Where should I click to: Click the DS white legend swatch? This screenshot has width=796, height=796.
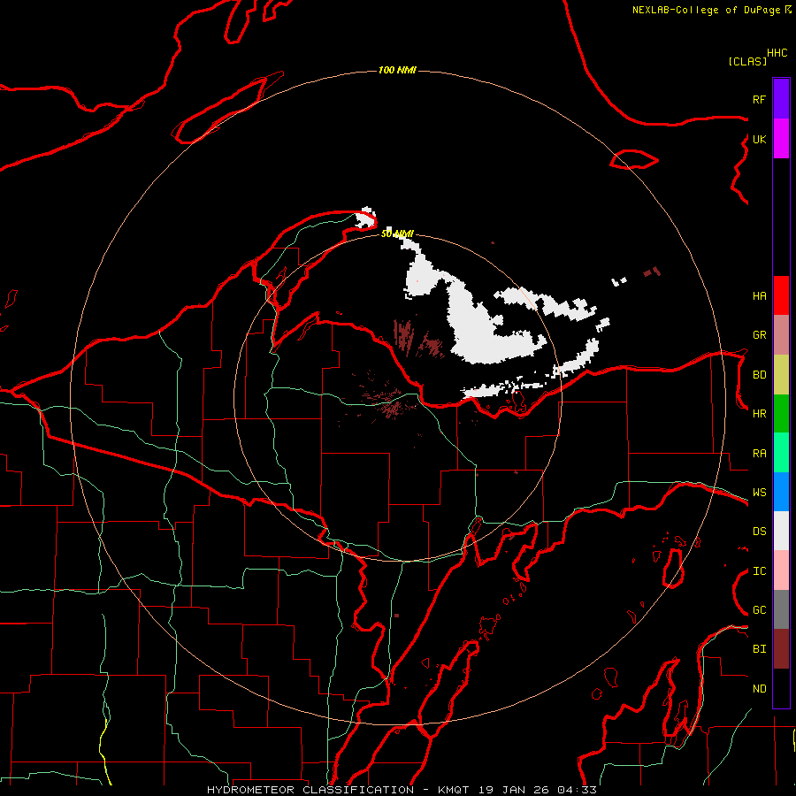pyautogui.click(x=781, y=531)
